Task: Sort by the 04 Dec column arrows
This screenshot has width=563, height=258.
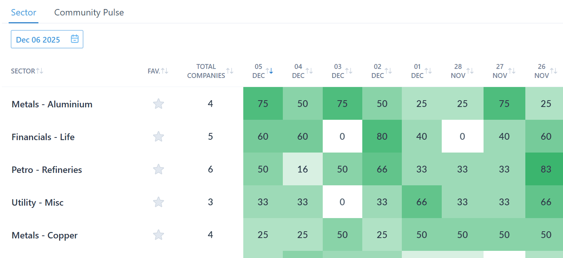Action: 309,71
